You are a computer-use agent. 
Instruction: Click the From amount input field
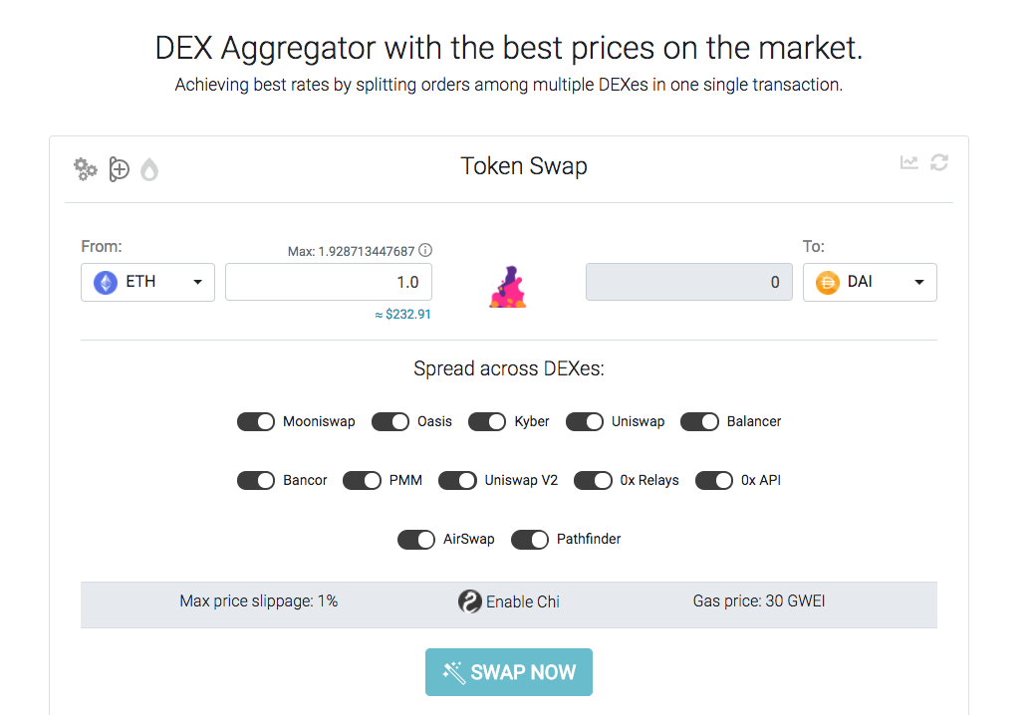click(x=329, y=282)
